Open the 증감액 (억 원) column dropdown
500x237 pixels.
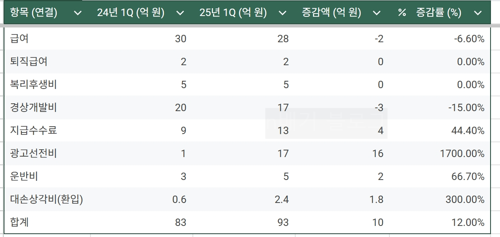377,13
